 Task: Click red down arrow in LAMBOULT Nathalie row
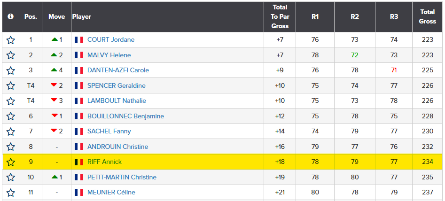tap(54, 100)
